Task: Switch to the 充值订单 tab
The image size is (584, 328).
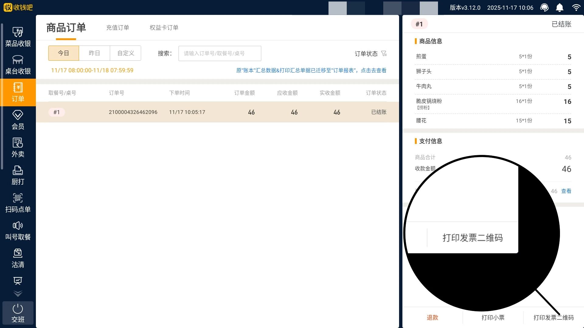Action: pos(117,28)
